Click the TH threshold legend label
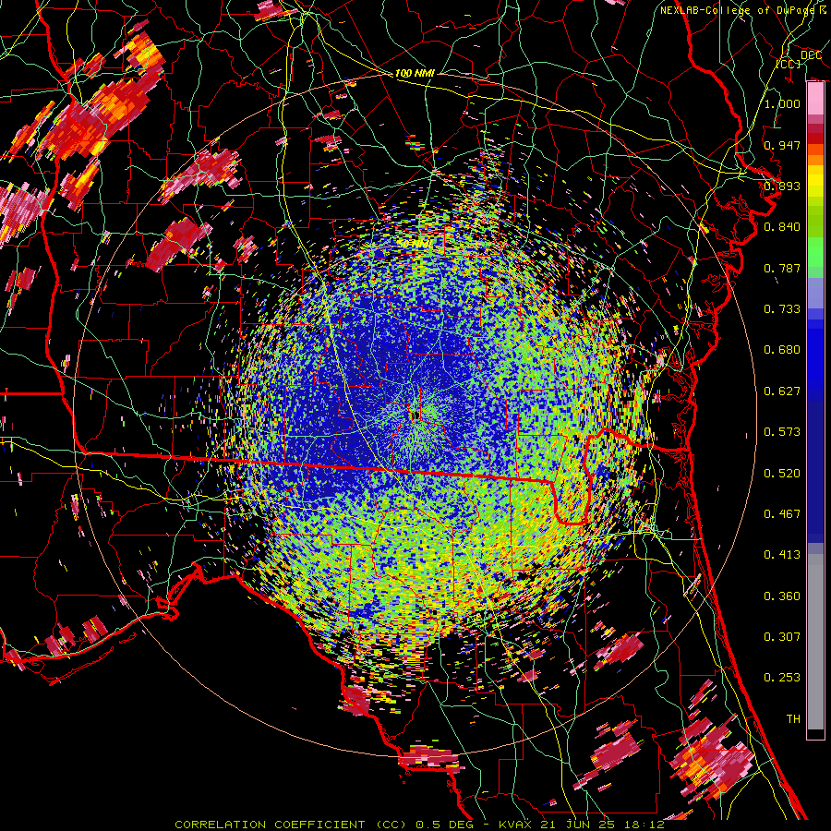The image size is (831, 831). [x=793, y=719]
